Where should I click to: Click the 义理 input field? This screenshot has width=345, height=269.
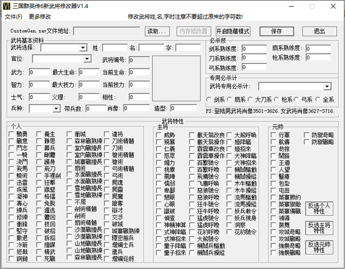pos(89,97)
